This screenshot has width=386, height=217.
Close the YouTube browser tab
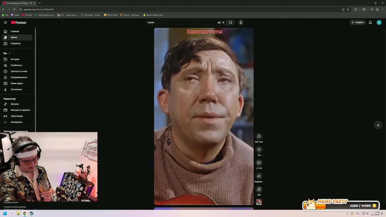pos(35,3)
